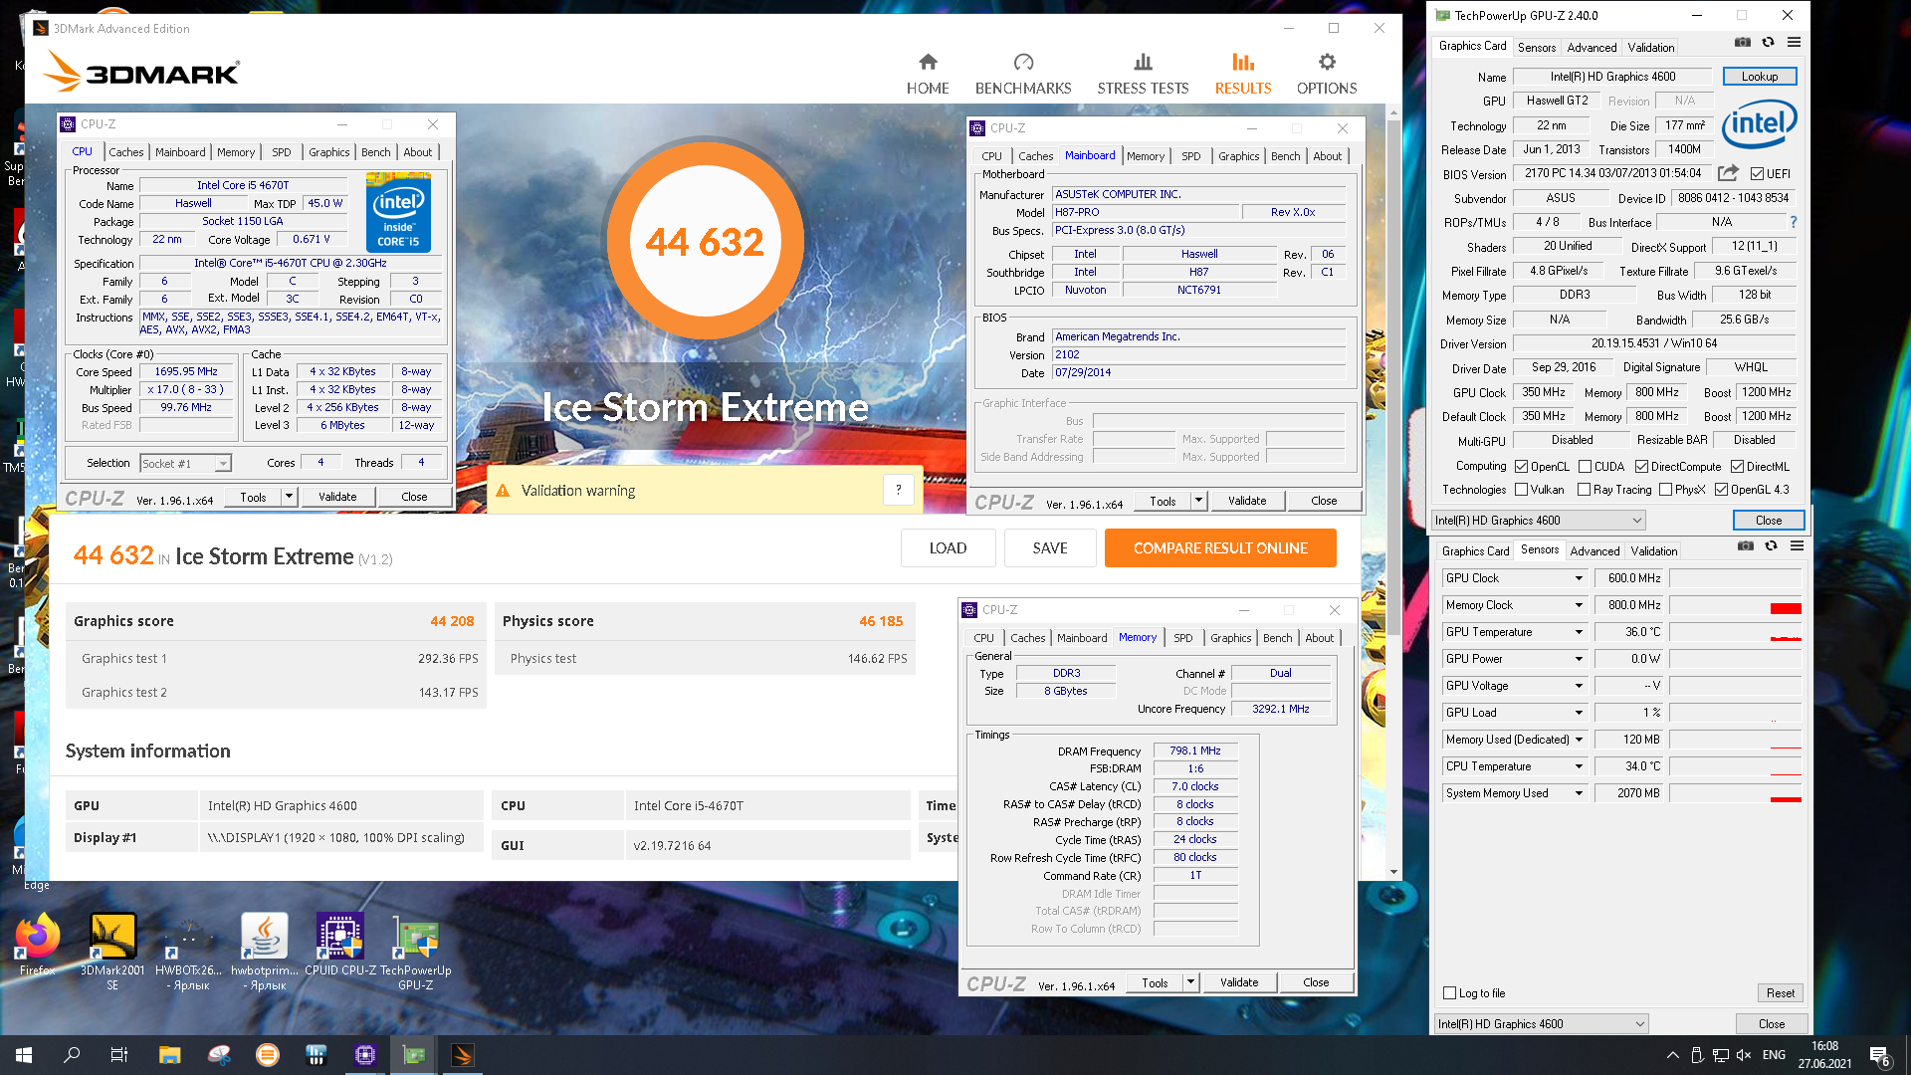Open Bench tab in CPU-Z Memory window
Viewport: 1911px width, 1075px height.
[x=1278, y=637]
